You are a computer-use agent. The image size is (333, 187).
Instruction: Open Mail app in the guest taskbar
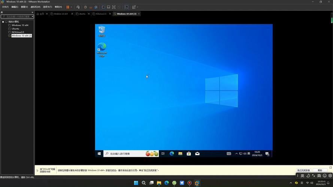pyautogui.click(x=197, y=153)
